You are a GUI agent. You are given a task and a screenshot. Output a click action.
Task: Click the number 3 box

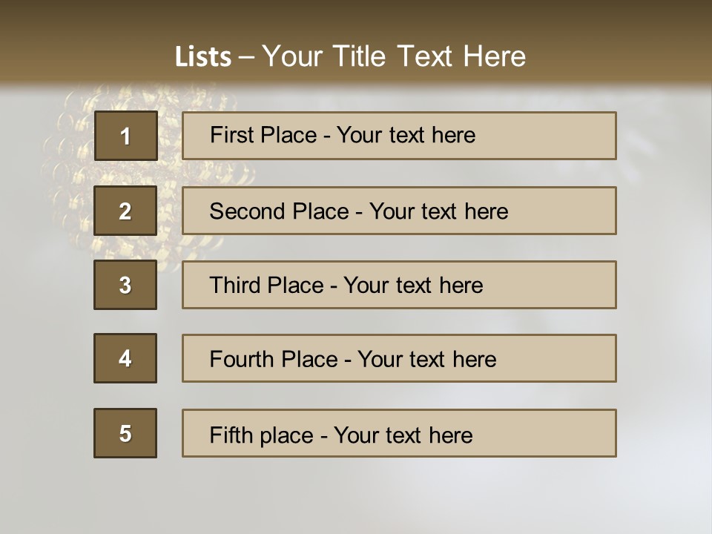tap(125, 285)
